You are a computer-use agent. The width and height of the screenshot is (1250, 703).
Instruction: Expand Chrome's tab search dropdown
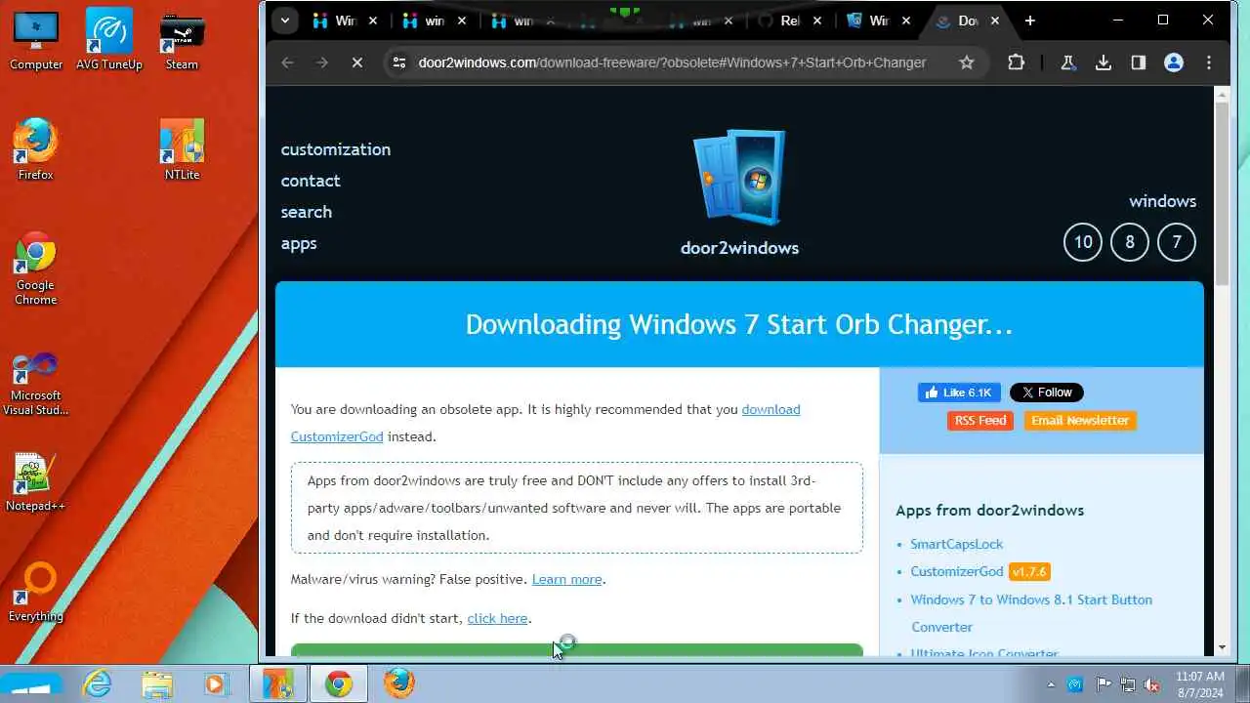point(284,21)
